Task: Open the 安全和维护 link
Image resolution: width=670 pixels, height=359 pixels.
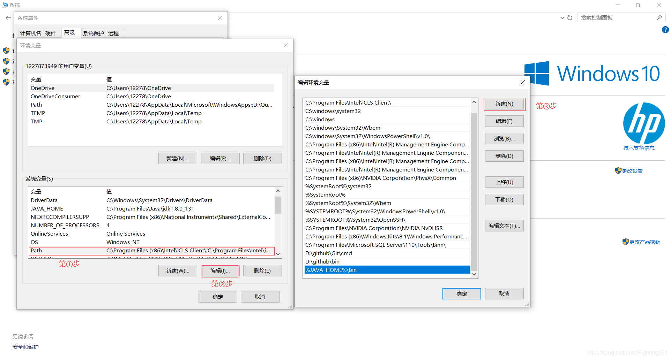Action: pos(25,347)
